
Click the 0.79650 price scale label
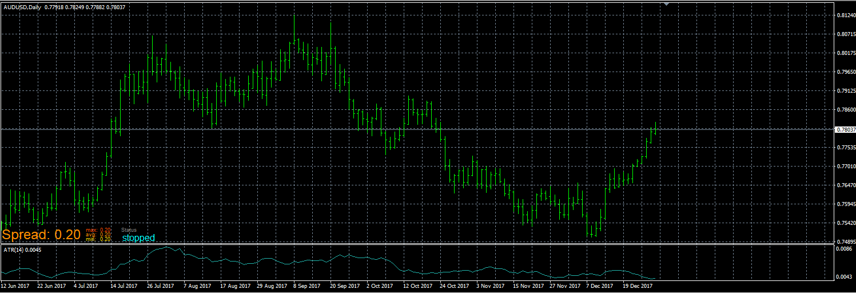[x=846, y=72]
